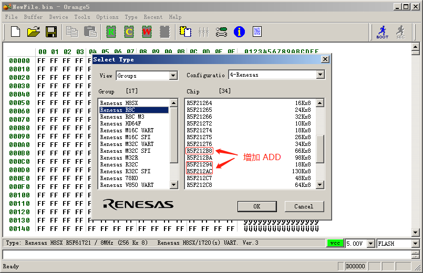Open the Device menu
This screenshot has width=423, height=273.
coord(58,17)
